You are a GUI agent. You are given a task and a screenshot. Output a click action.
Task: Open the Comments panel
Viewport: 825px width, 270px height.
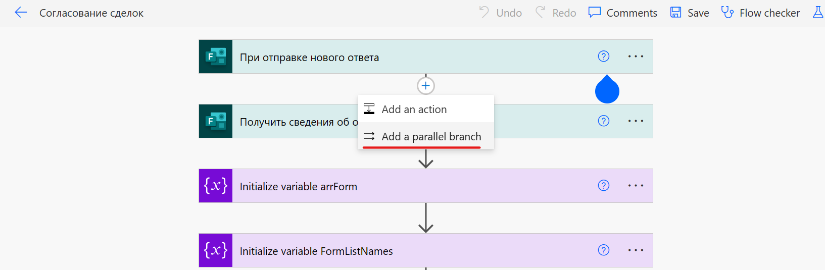(x=622, y=13)
